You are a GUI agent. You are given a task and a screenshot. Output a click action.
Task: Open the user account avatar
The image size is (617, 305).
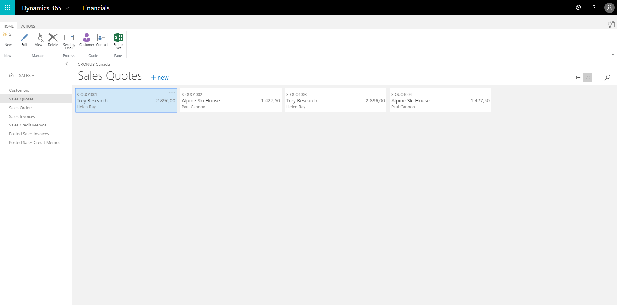point(609,8)
